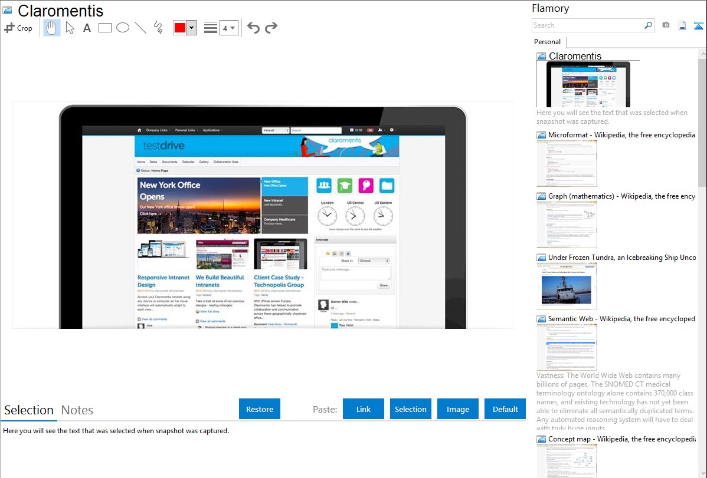Click the icon beside Concept map title
This screenshot has height=478, width=707.
[542, 439]
